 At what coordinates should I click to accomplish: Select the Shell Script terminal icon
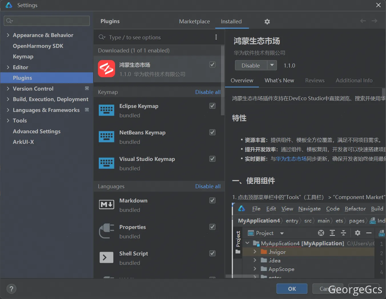pos(106,257)
